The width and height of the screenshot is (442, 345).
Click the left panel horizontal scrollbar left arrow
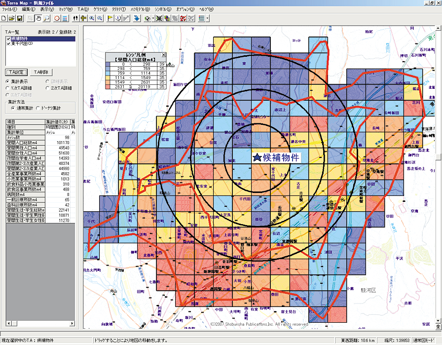[8, 323]
